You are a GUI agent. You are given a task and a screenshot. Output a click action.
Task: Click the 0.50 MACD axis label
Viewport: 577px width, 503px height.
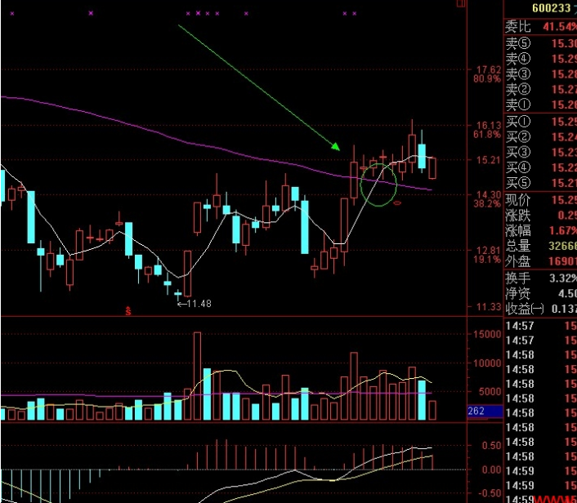tap(492, 446)
